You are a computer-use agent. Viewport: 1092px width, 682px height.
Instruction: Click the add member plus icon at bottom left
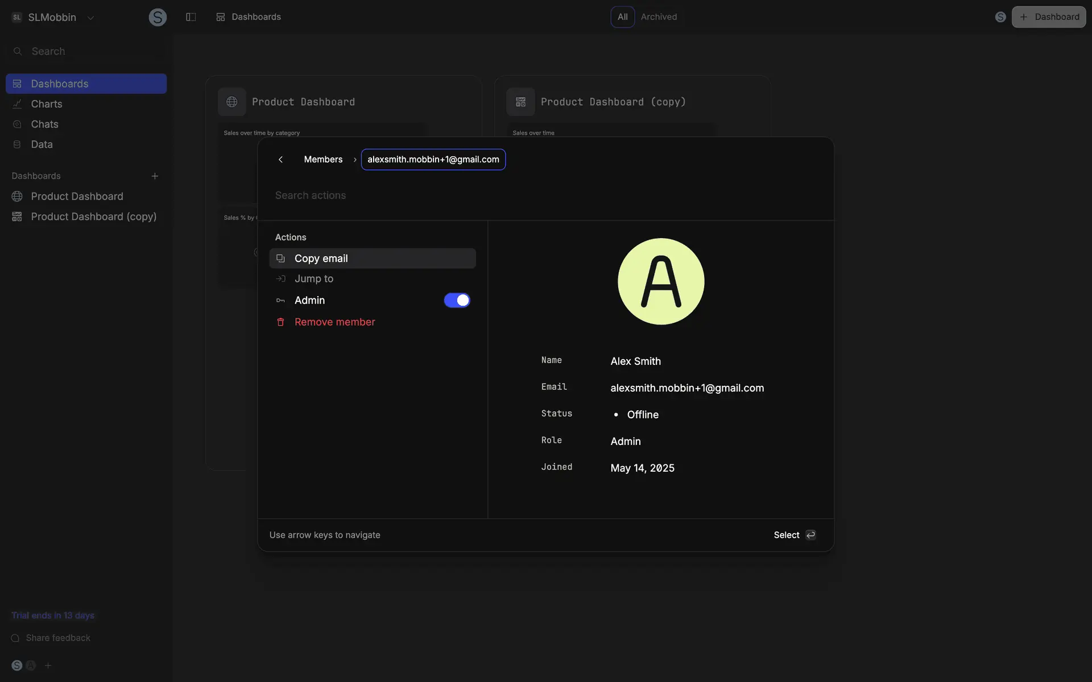[x=48, y=666]
